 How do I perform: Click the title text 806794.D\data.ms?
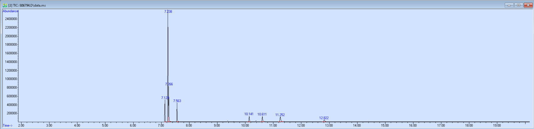(x=33, y=5)
